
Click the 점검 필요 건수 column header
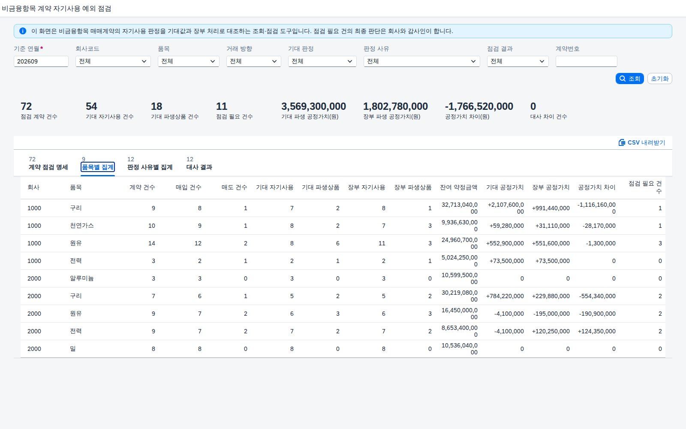[645, 187]
